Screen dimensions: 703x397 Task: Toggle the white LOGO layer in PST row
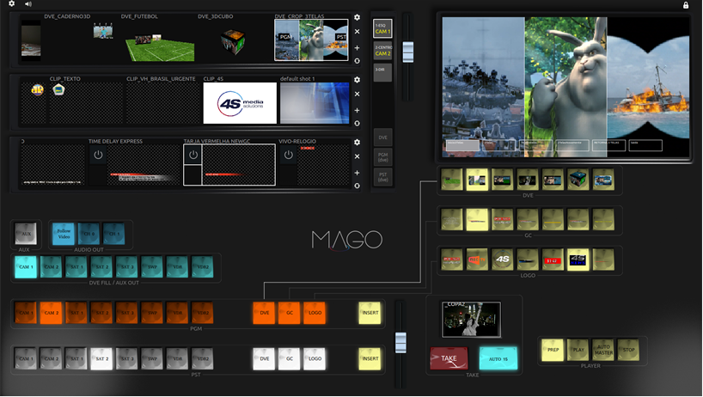(315, 359)
